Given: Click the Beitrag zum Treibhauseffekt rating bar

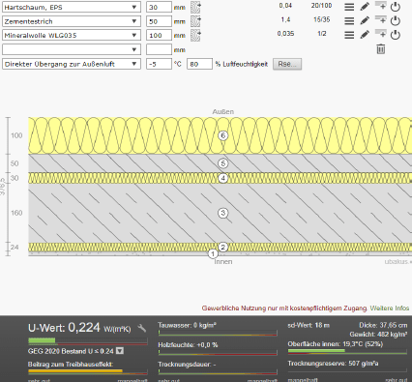Looking at the screenshot, I should [88, 371].
